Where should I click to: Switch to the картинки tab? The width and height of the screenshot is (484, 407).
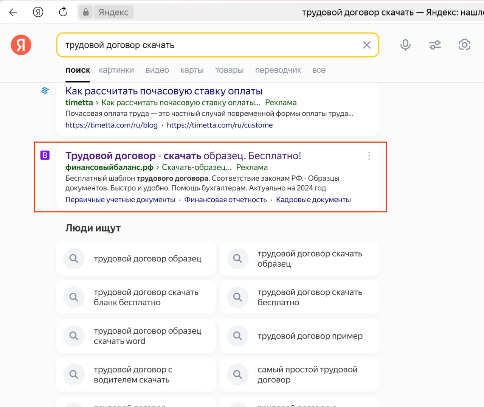[116, 70]
